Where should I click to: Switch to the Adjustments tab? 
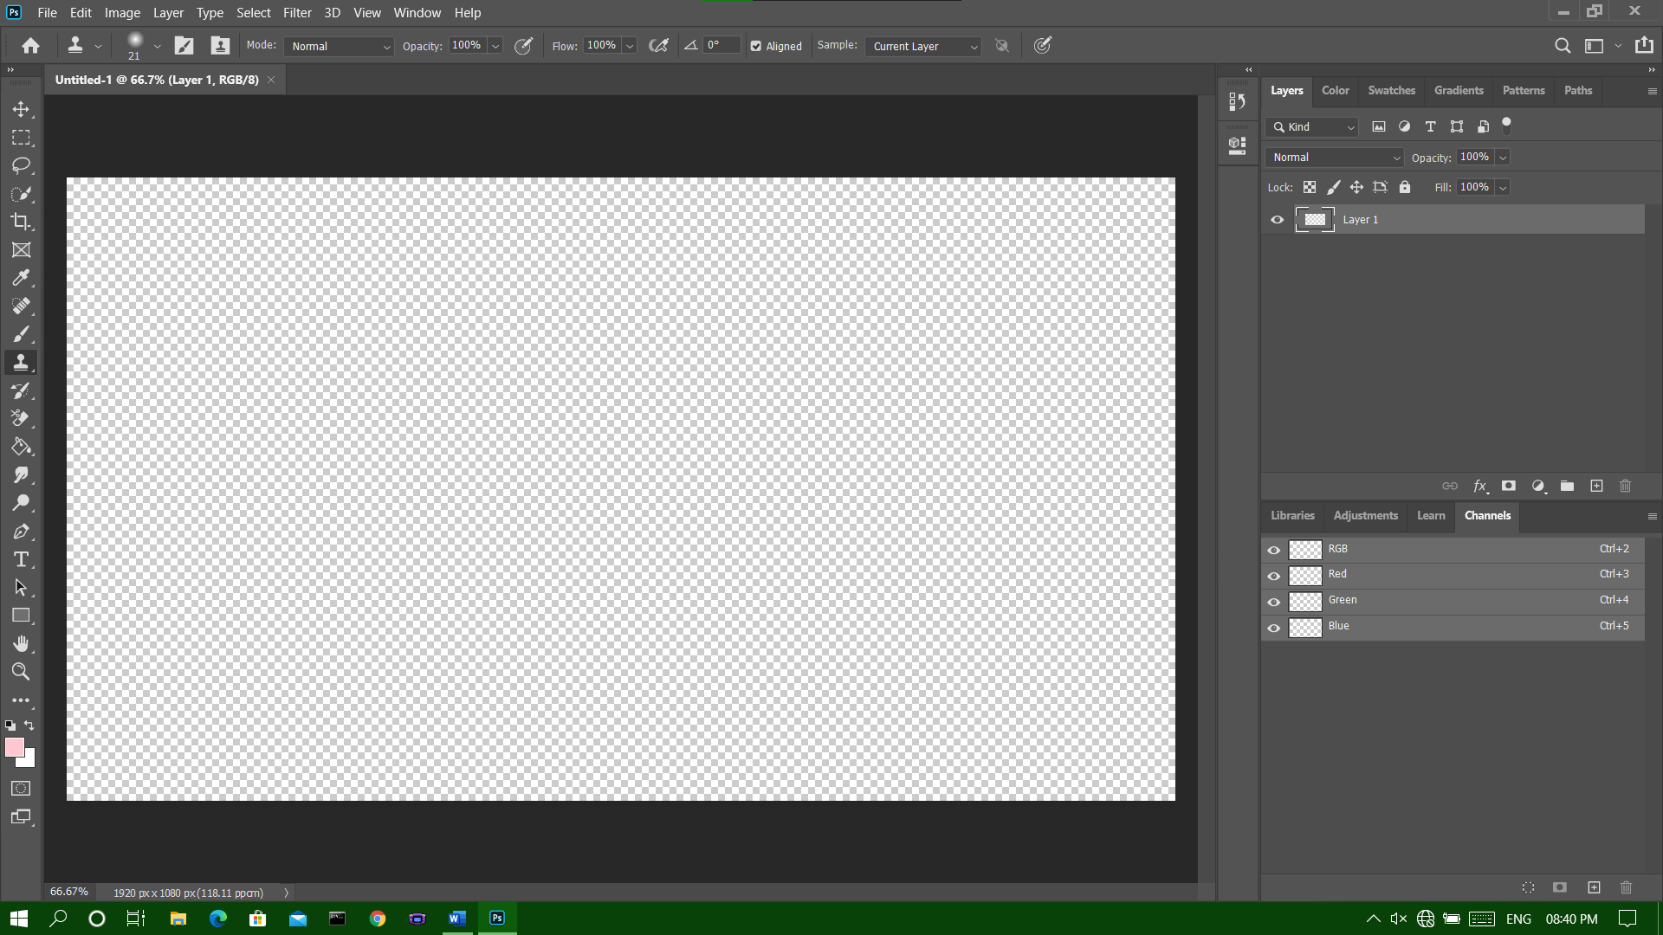click(1365, 515)
